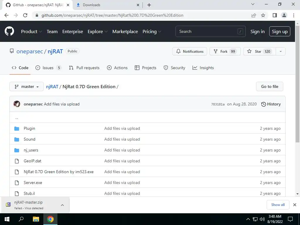Open the Issues tab
Image resolution: width=300 pixels, height=225 pixels.
[x=48, y=68]
